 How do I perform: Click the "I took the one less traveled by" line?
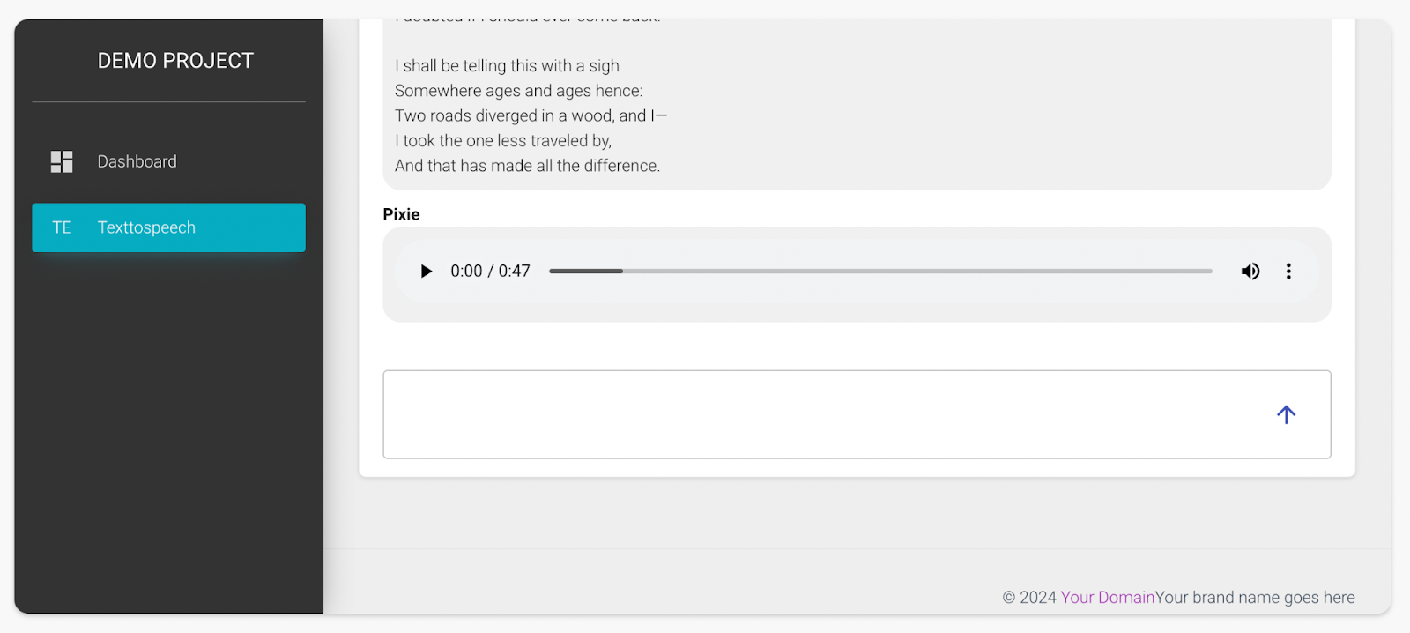[502, 141]
